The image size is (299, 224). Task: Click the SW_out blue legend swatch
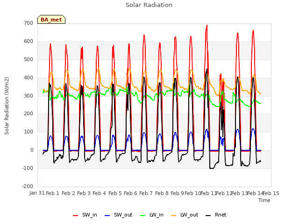(x=107, y=216)
